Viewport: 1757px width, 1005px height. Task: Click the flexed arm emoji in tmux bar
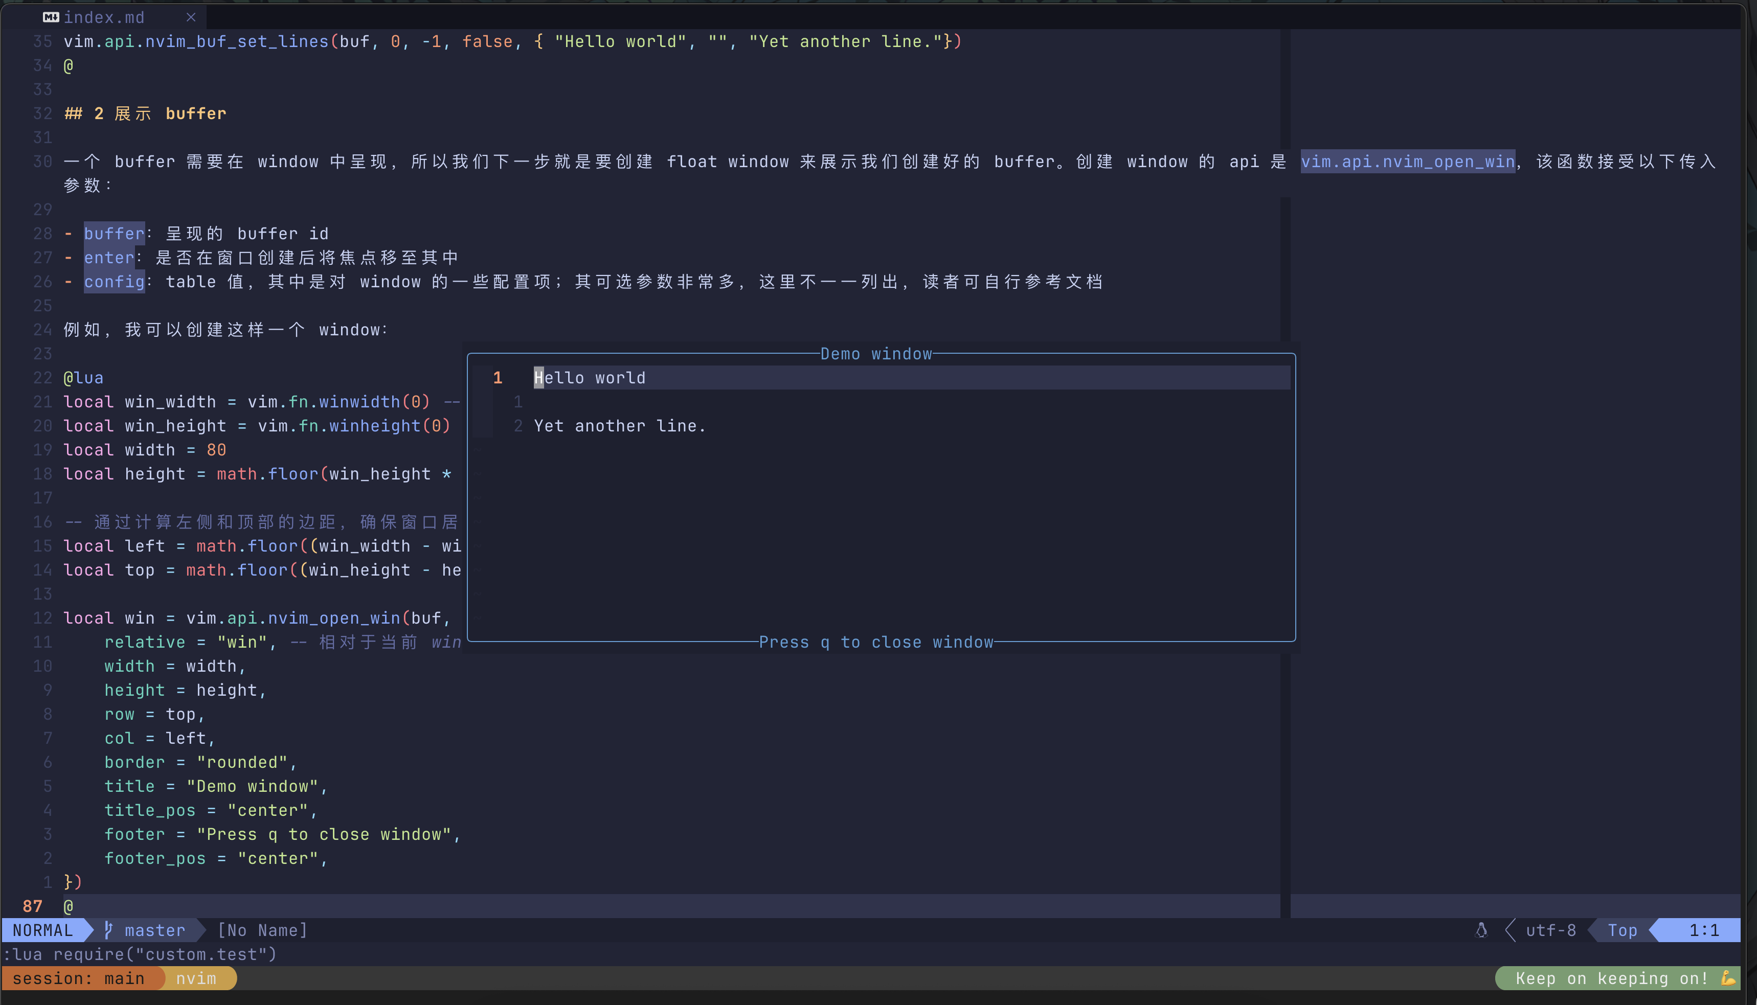tap(1728, 978)
